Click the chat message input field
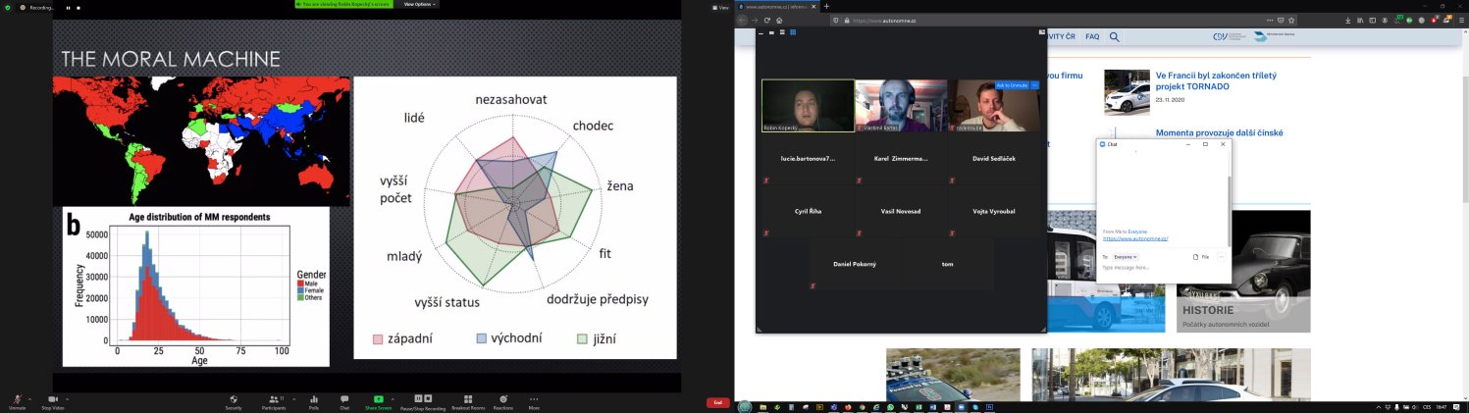 click(1158, 268)
